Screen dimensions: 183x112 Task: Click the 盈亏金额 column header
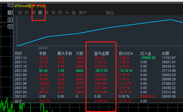102,53
